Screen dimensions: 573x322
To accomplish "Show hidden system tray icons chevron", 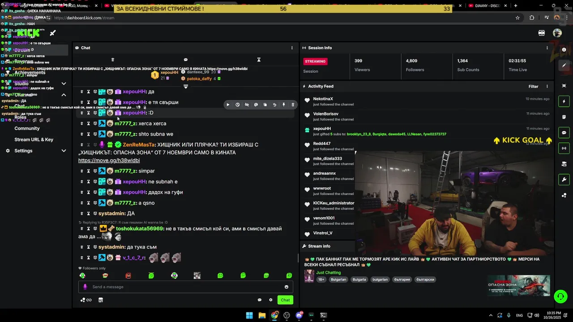I will click(x=491, y=315).
